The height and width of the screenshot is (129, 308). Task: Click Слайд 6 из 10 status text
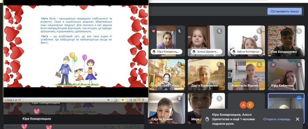pos(13,100)
